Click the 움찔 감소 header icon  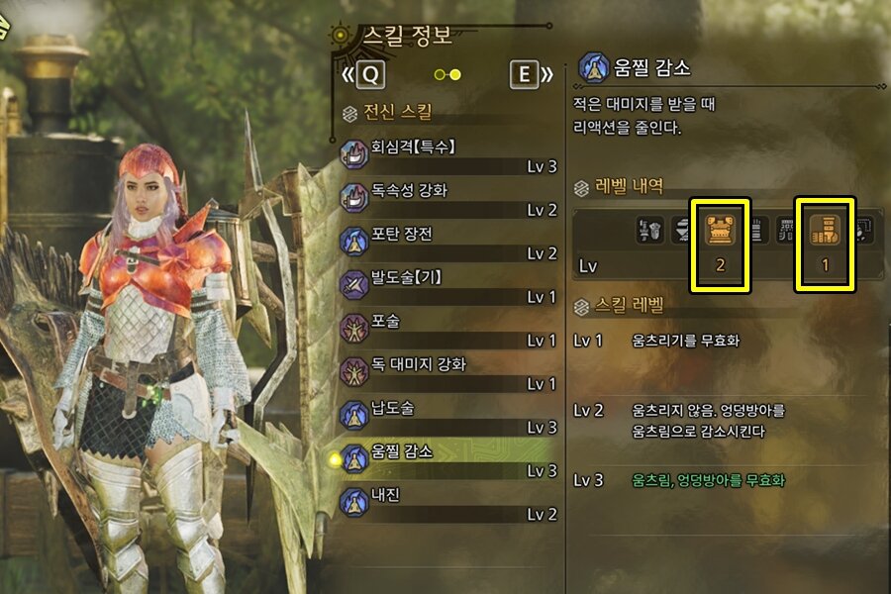click(x=593, y=67)
